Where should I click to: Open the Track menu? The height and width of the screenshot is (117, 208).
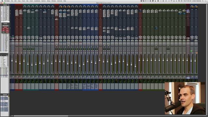coord(23,1)
